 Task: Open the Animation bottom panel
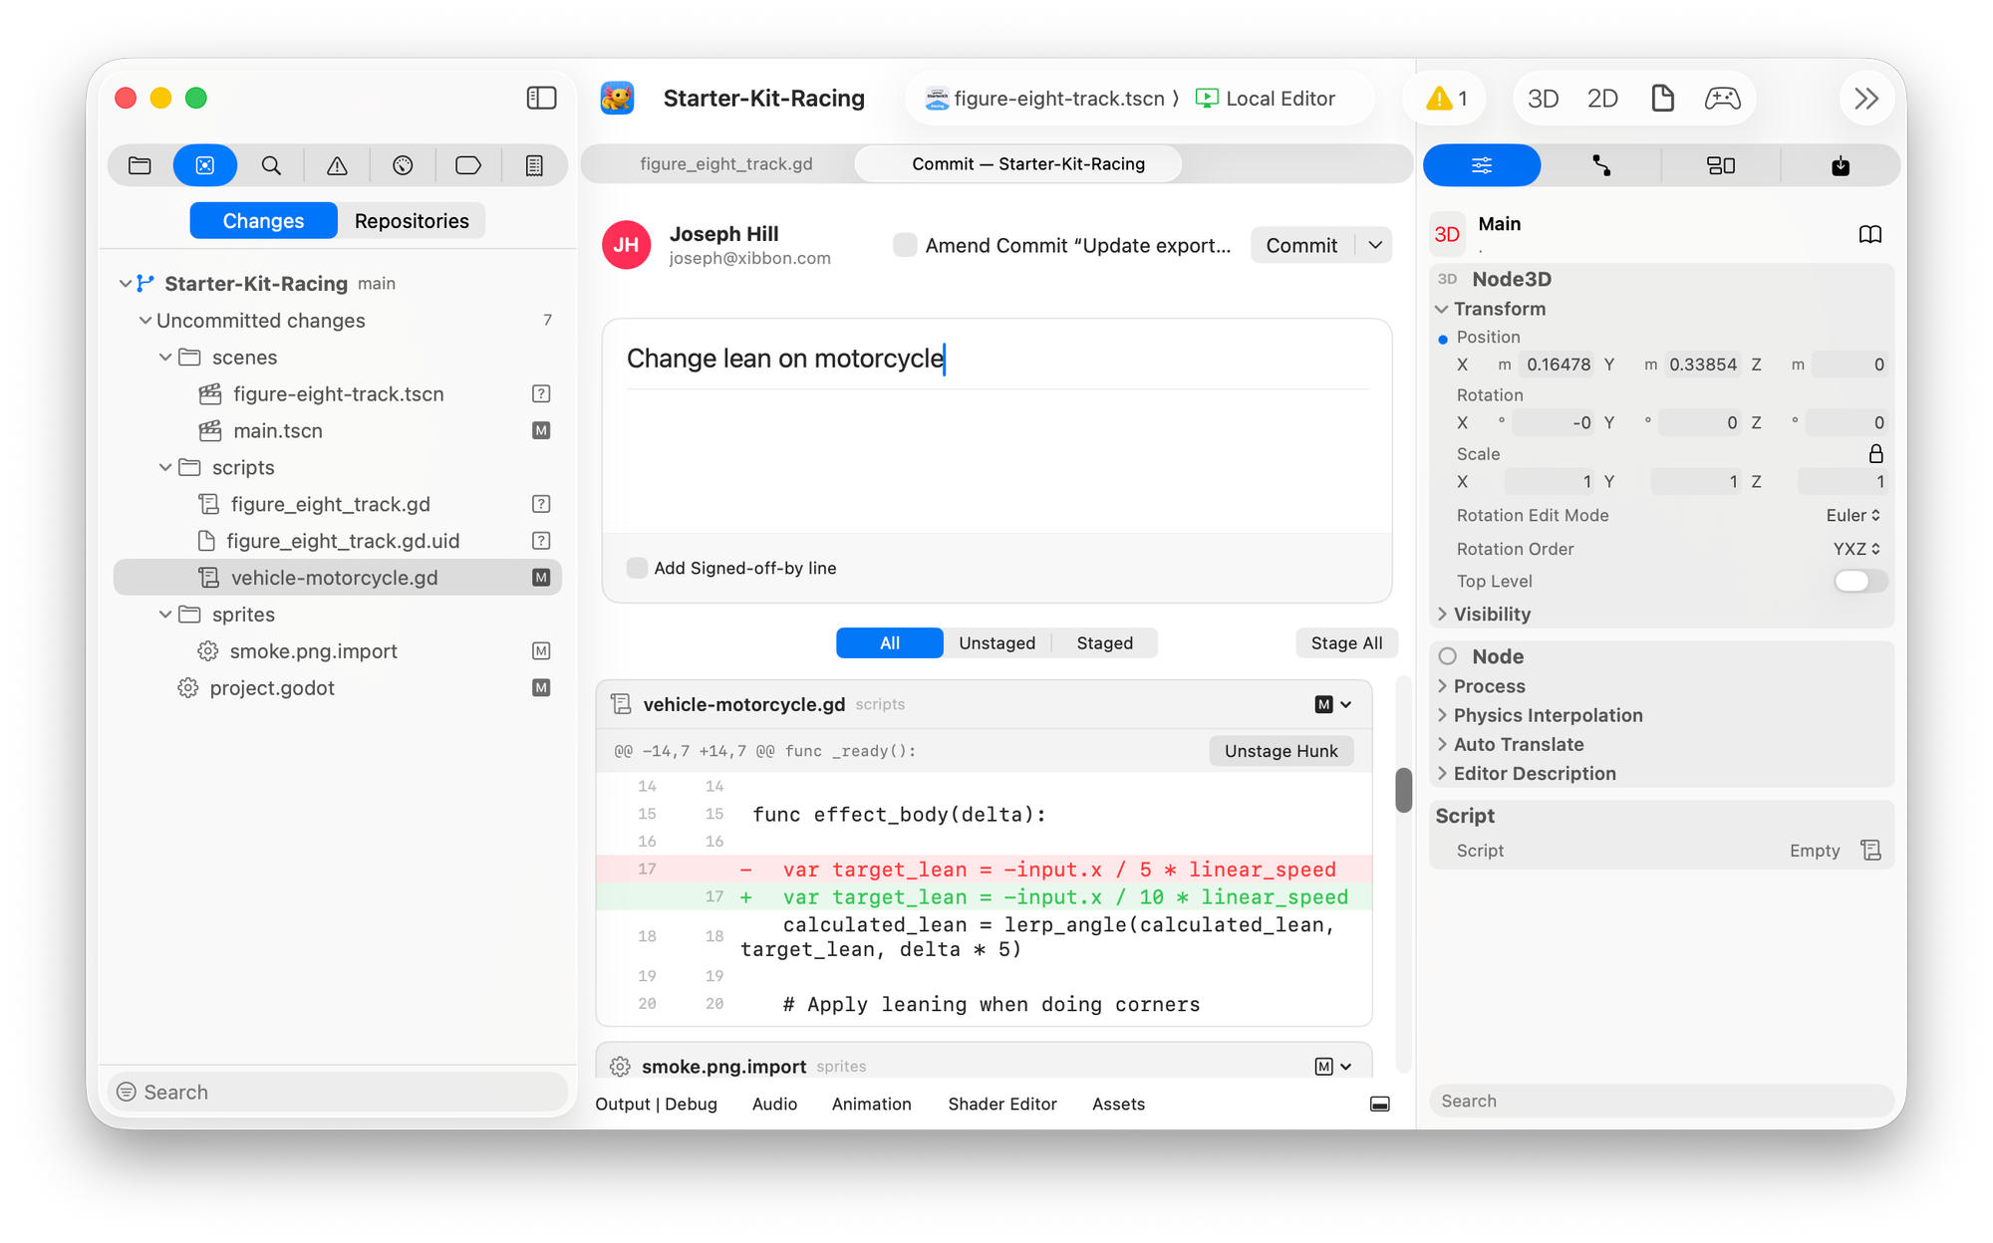point(871,1104)
